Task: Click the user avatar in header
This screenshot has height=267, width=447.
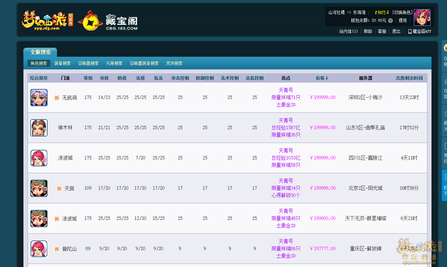Action: [422, 18]
